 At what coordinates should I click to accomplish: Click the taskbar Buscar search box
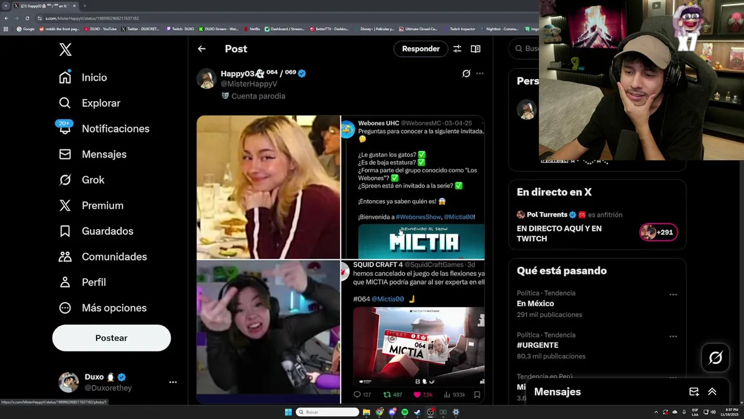[x=327, y=412]
